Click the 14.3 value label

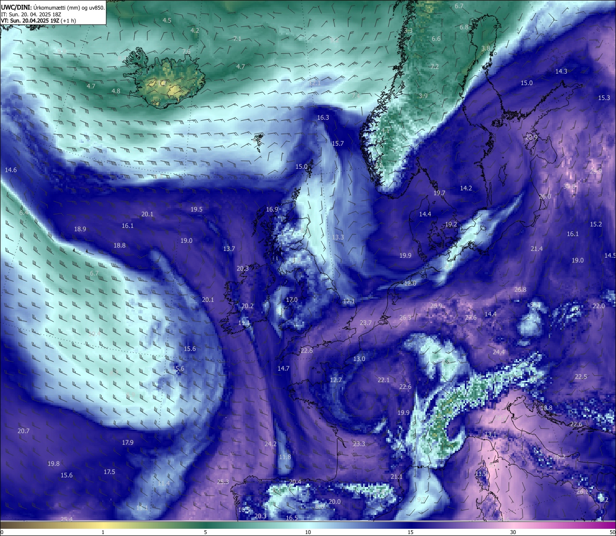click(x=561, y=71)
